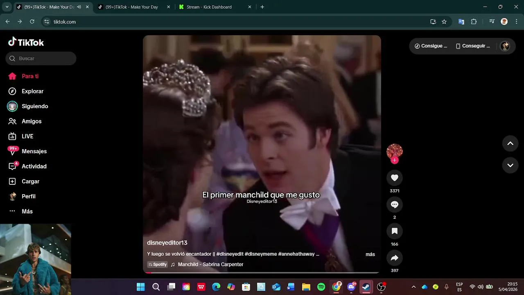Open the creator's avatar beside the video
The height and width of the screenshot is (295, 524).
pos(395,151)
